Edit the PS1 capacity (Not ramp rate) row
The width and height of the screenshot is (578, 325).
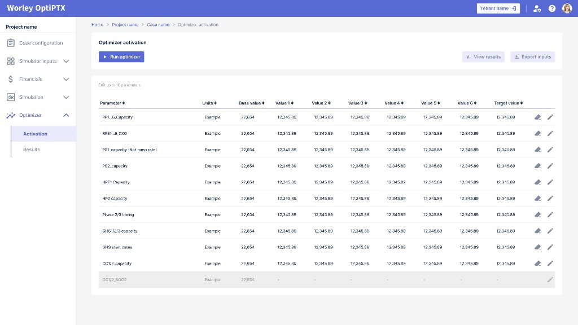550,150
